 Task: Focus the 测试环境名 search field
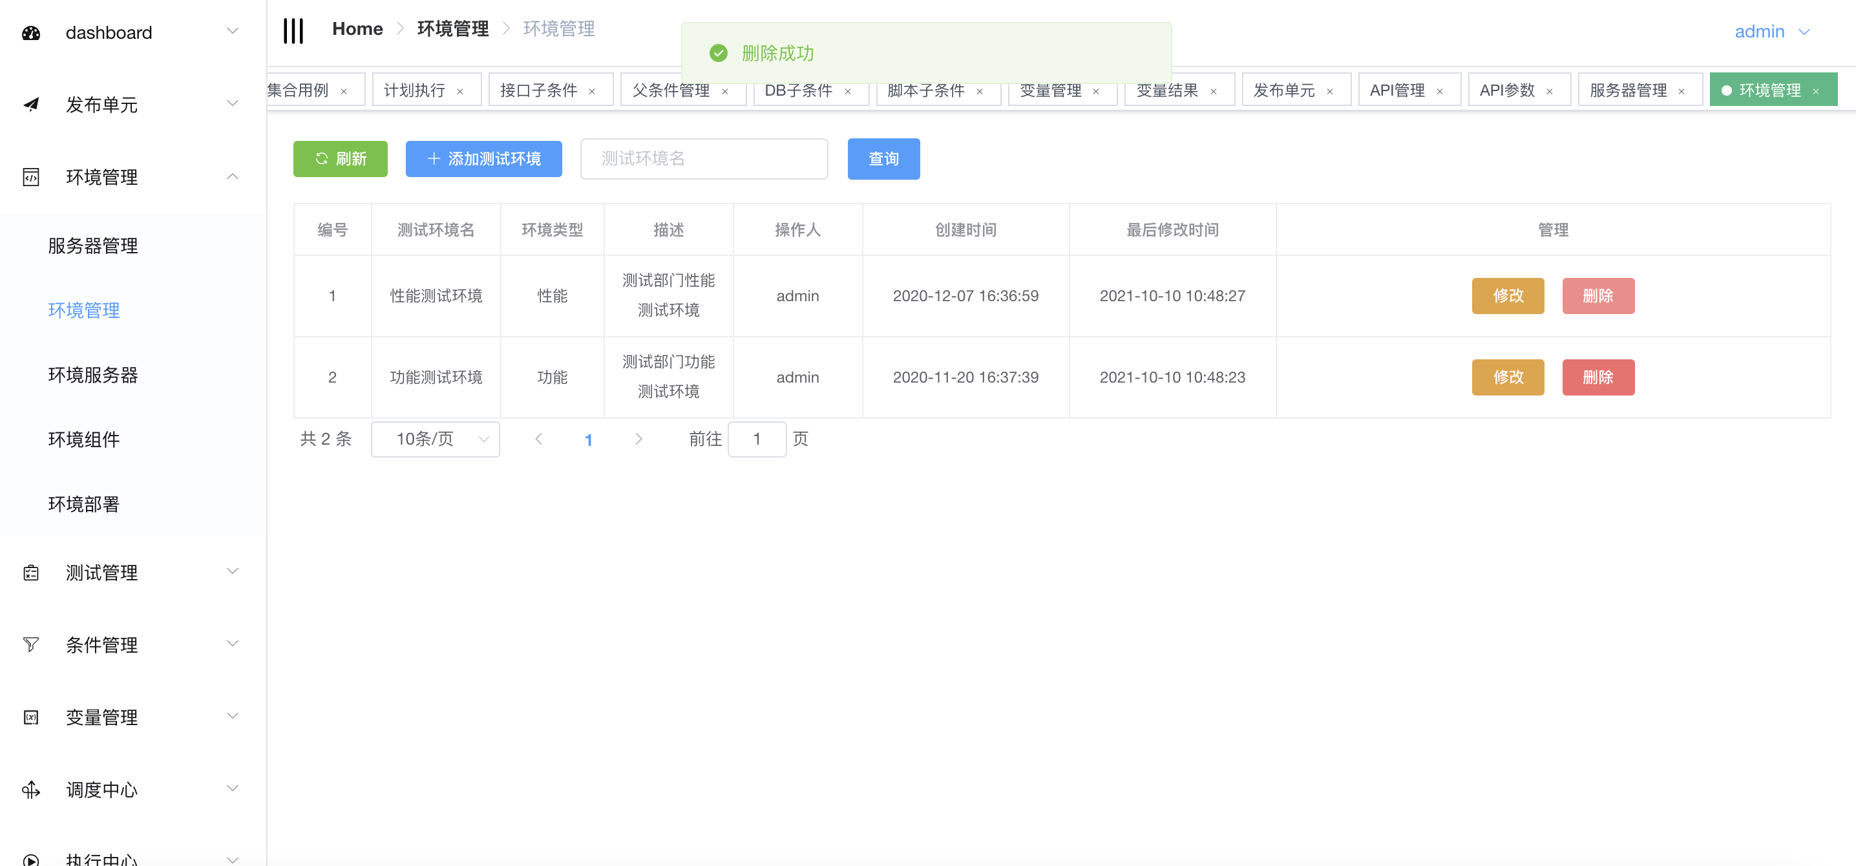pos(704,158)
